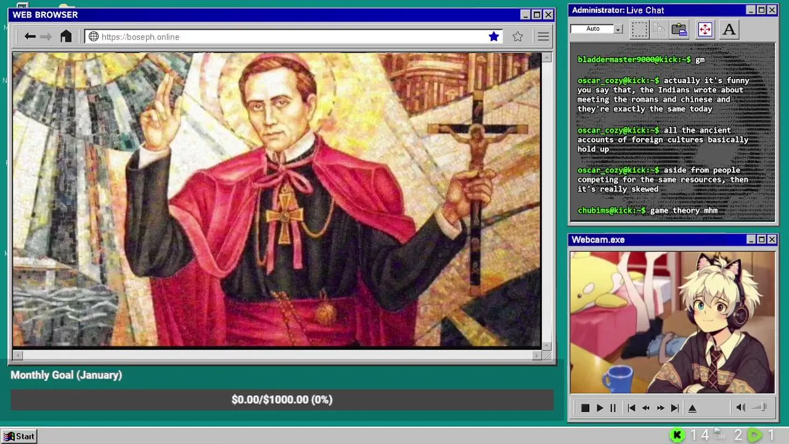Click the red fullscreen arrows icon
The width and height of the screenshot is (789, 444).
pos(705,29)
